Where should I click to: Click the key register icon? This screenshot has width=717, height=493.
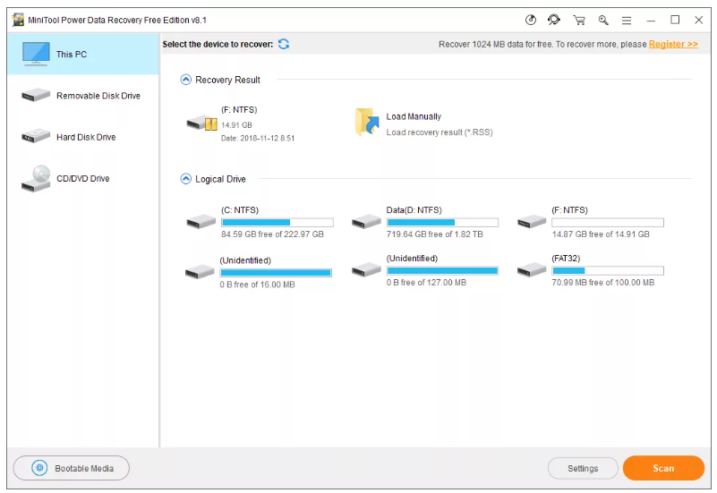603,20
